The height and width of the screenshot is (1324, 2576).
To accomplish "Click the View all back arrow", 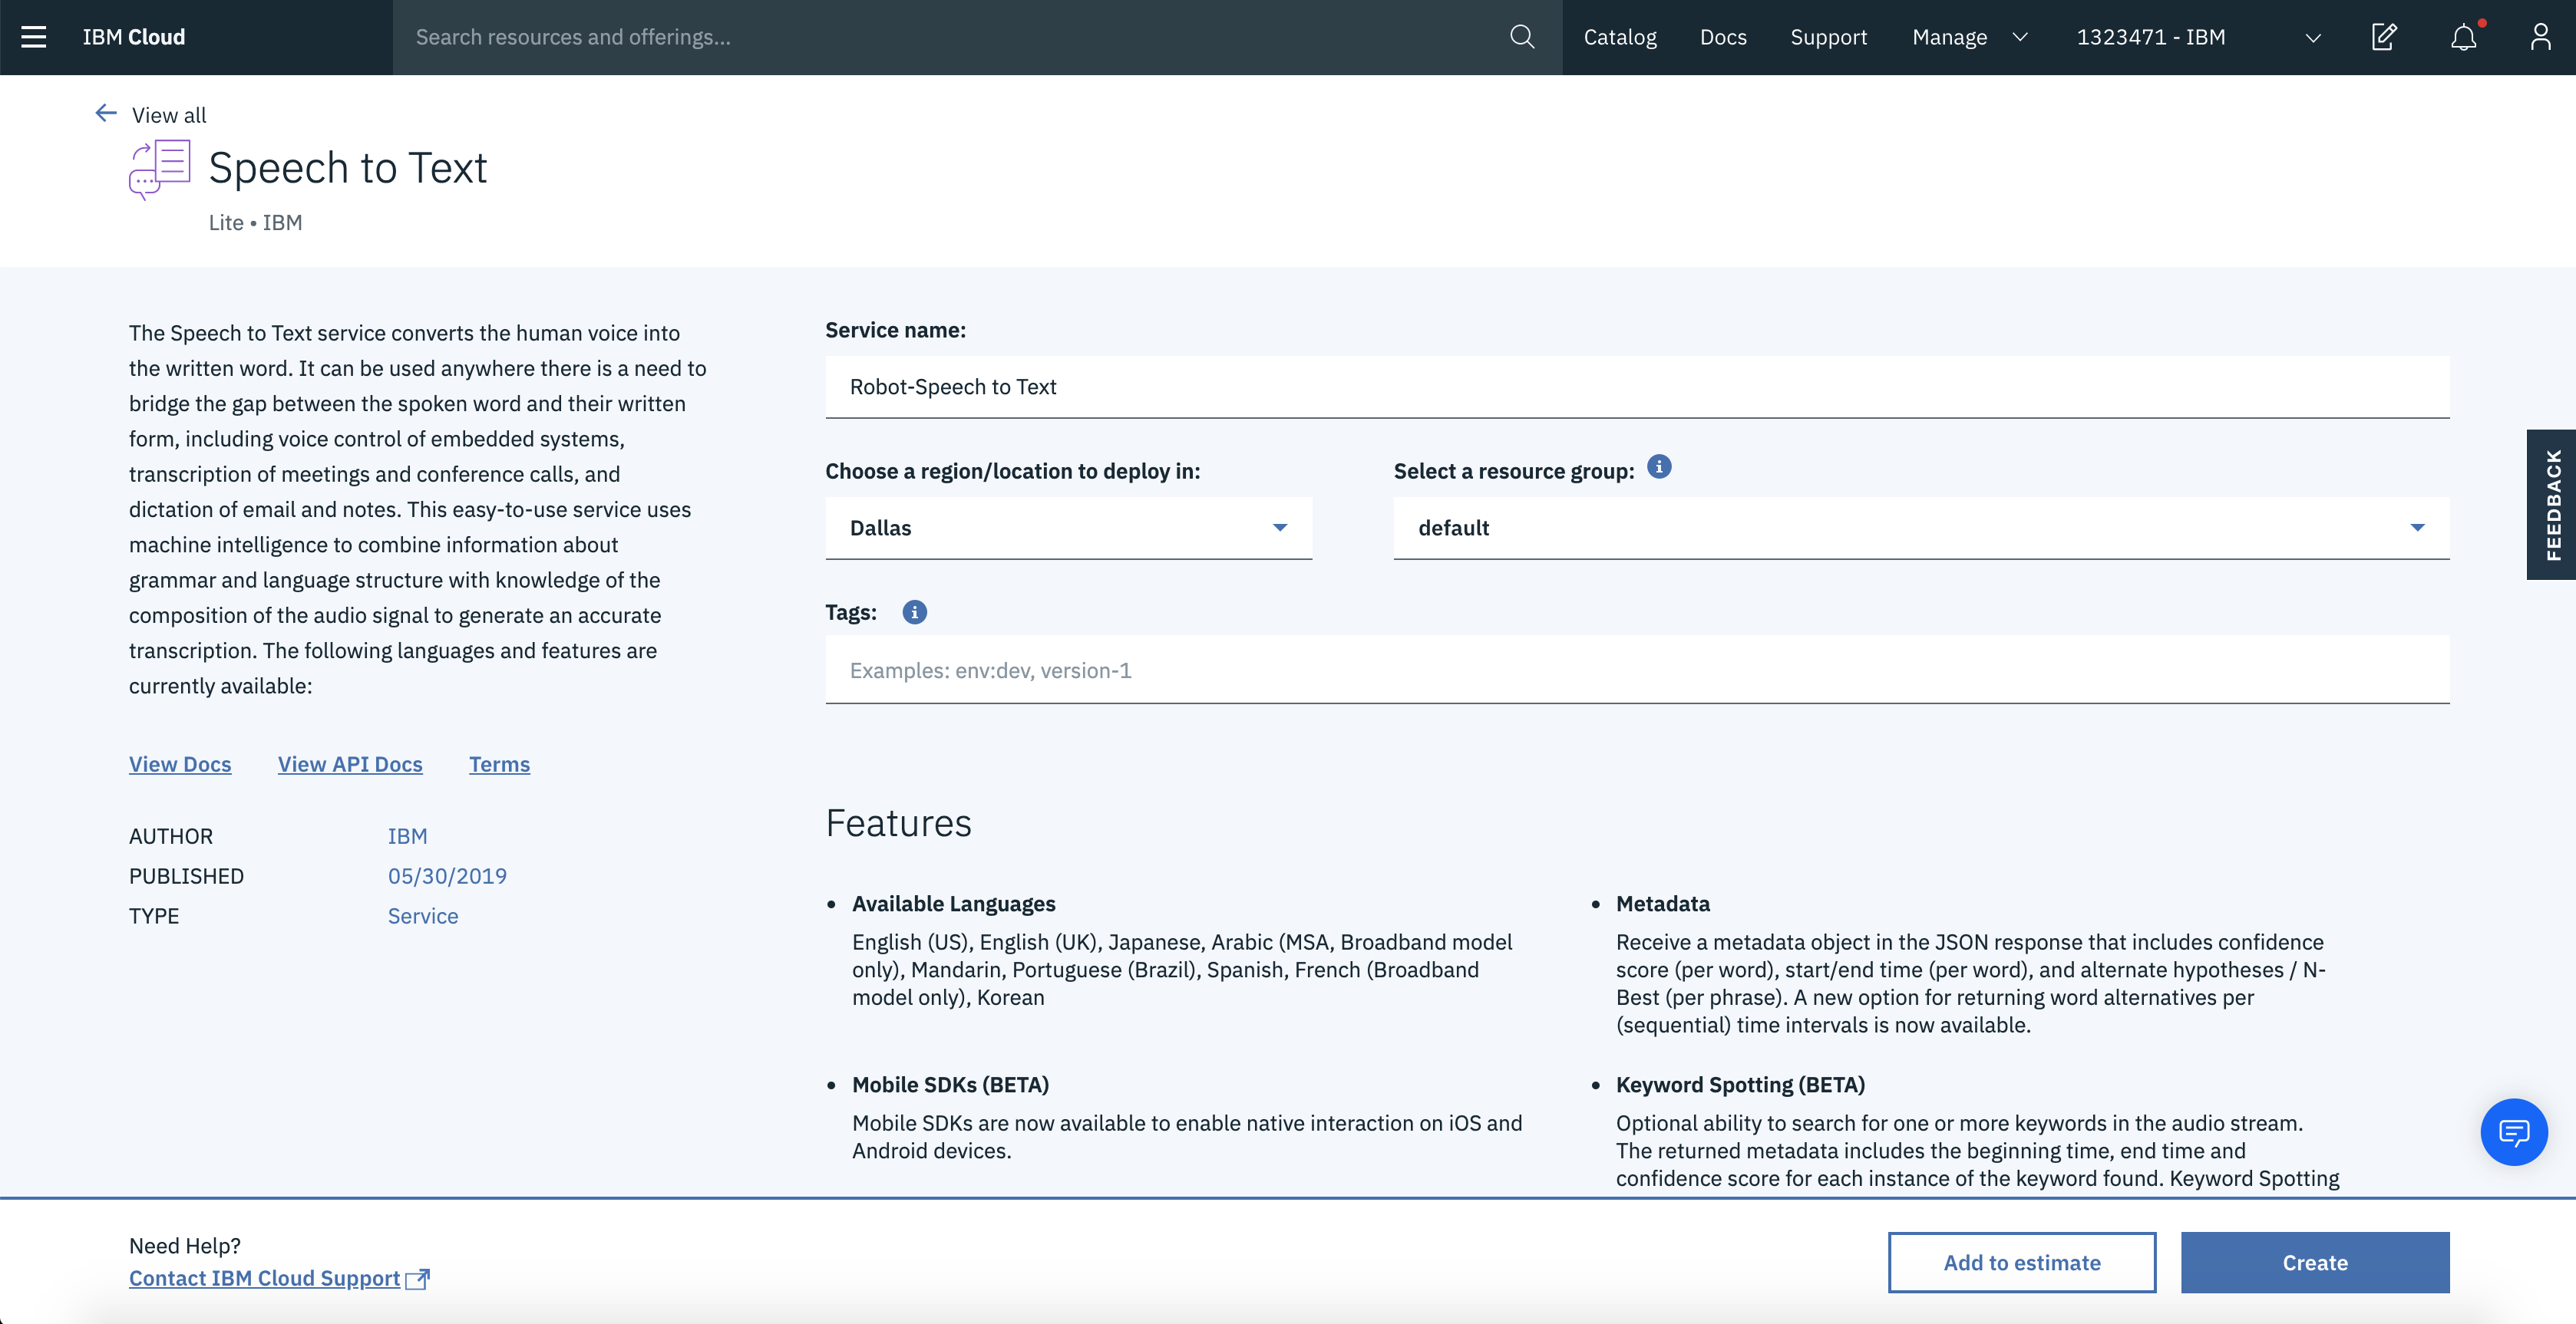I will [106, 114].
